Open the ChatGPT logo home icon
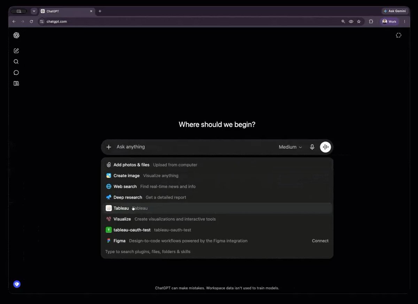 [x=16, y=35]
